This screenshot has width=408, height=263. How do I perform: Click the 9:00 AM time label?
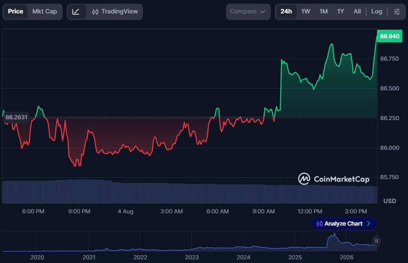point(263,211)
